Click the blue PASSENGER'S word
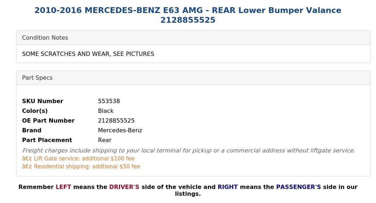This screenshot has height=203, width=376. pos(298,187)
